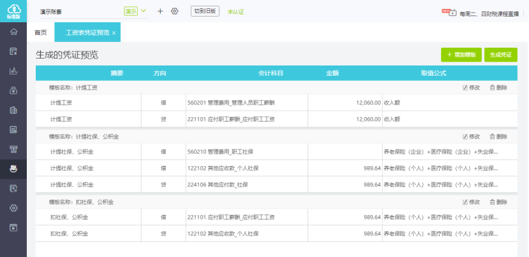The height and width of the screenshot is (257, 529).
Task: Open the home icon in left sidebar
Action: pos(13,32)
